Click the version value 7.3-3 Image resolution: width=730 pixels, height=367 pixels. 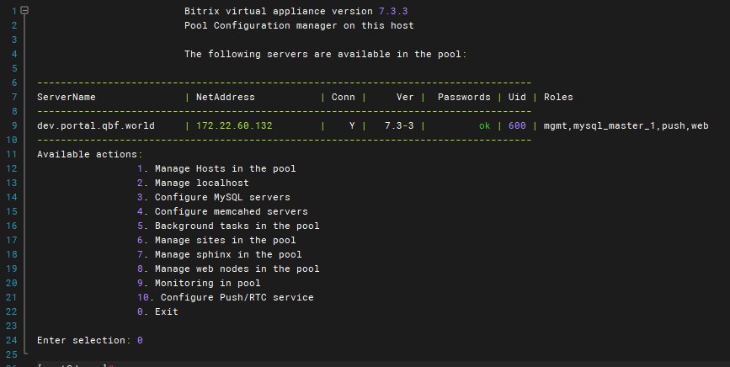click(x=399, y=125)
